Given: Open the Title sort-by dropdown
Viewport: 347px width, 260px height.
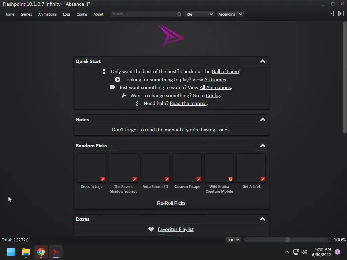Looking at the screenshot, I should click(x=199, y=14).
